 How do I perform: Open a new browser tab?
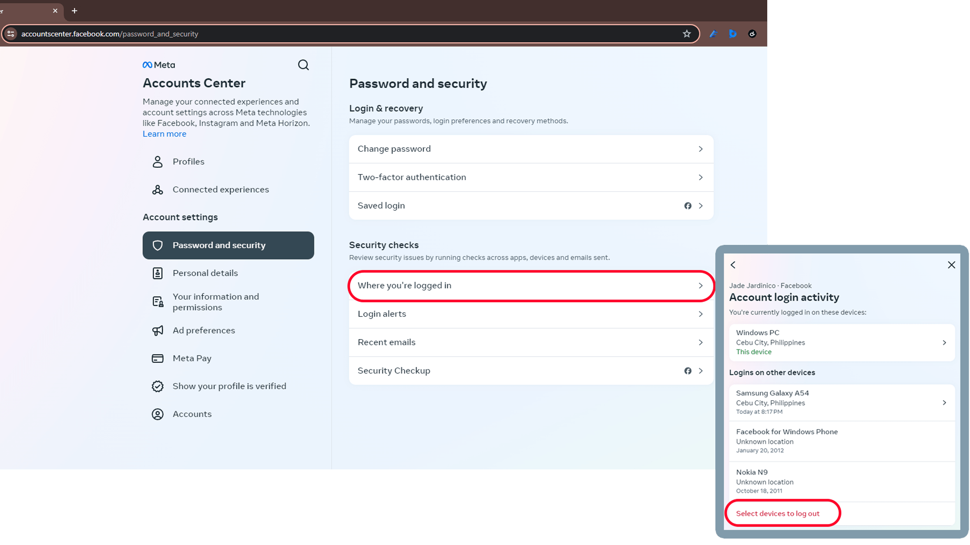point(74,11)
